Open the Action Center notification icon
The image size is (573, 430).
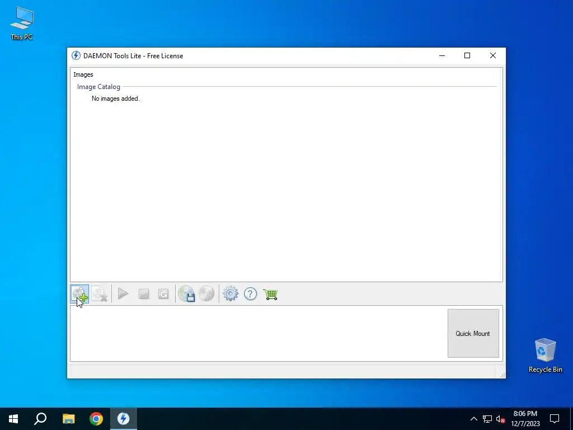point(555,419)
